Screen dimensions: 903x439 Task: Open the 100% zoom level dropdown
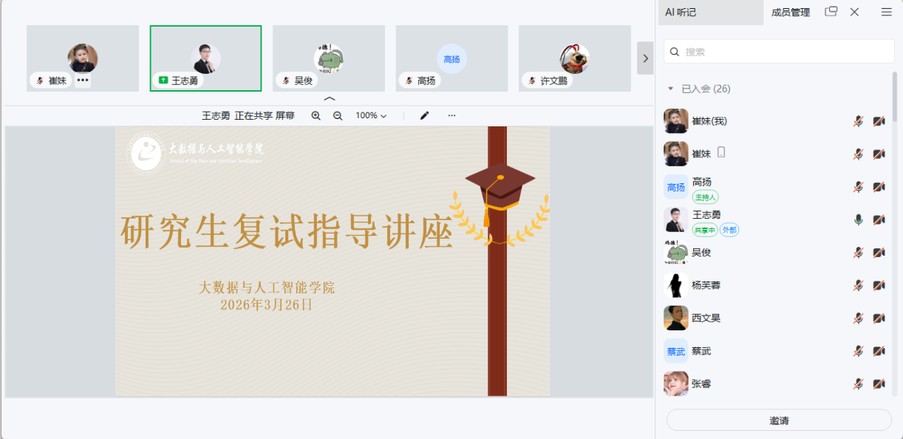371,116
